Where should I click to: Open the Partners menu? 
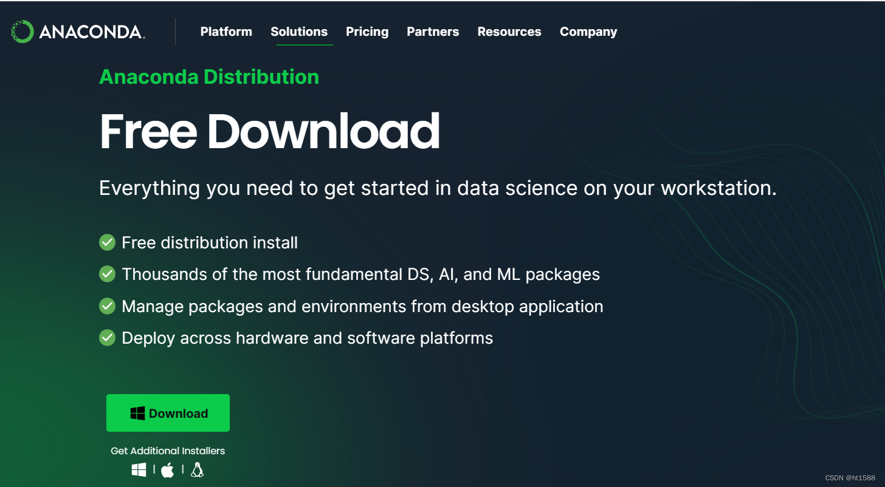coord(433,32)
